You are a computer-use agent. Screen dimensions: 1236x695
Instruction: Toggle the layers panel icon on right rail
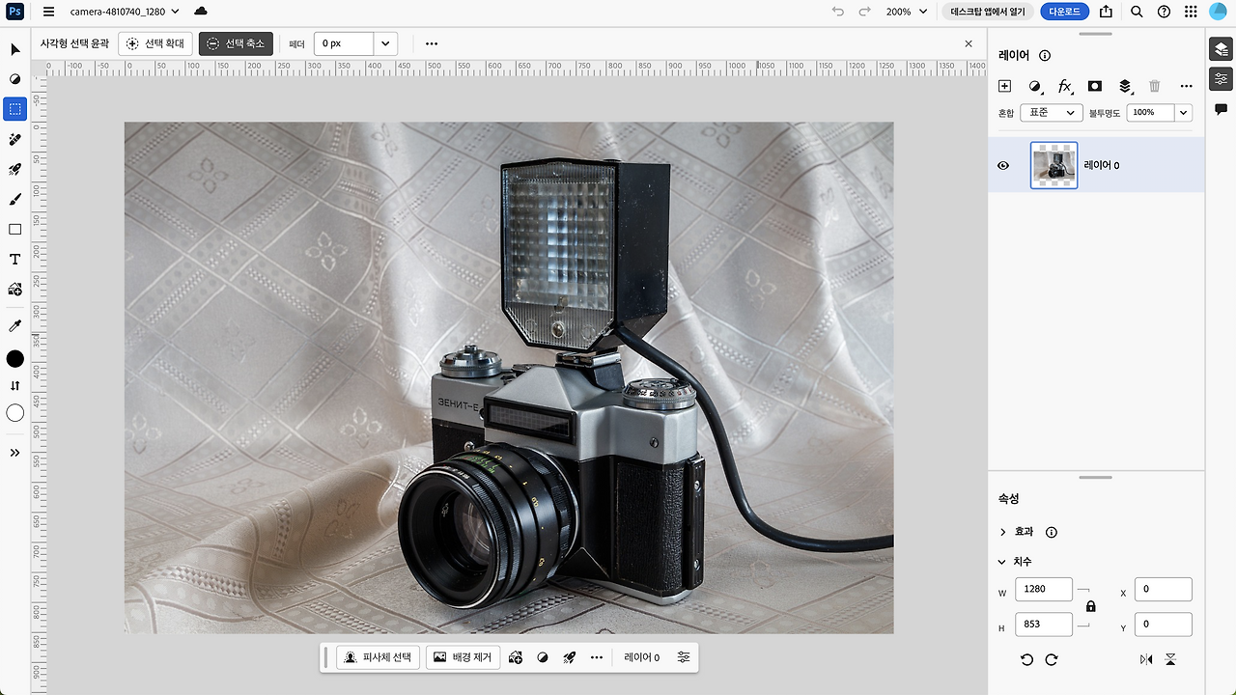click(x=1221, y=49)
